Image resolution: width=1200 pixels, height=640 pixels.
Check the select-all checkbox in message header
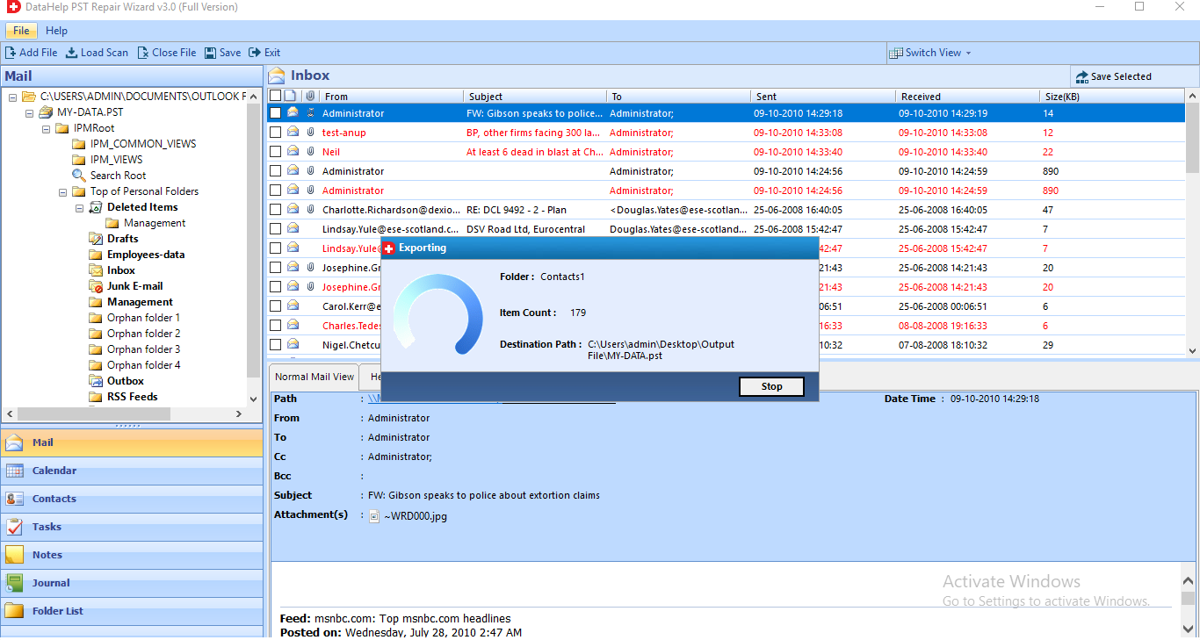(x=275, y=95)
